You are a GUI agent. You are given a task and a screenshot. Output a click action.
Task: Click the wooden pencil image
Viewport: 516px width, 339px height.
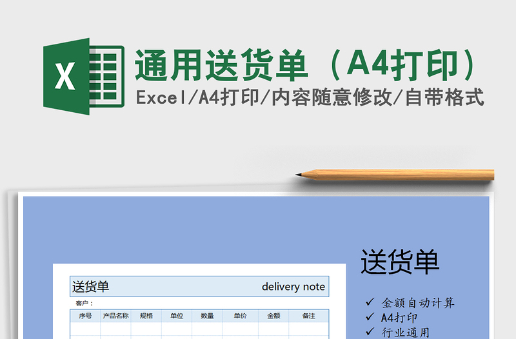395,175
